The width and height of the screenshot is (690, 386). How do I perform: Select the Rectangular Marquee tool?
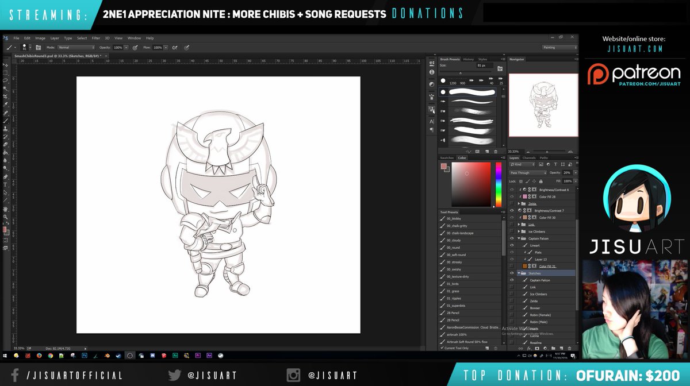pos(6,72)
